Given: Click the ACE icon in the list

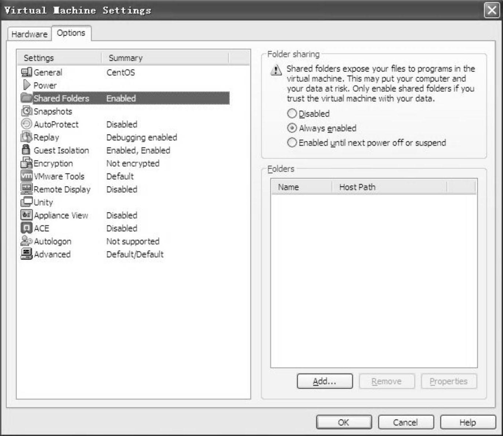Looking at the screenshot, I should pos(26,228).
